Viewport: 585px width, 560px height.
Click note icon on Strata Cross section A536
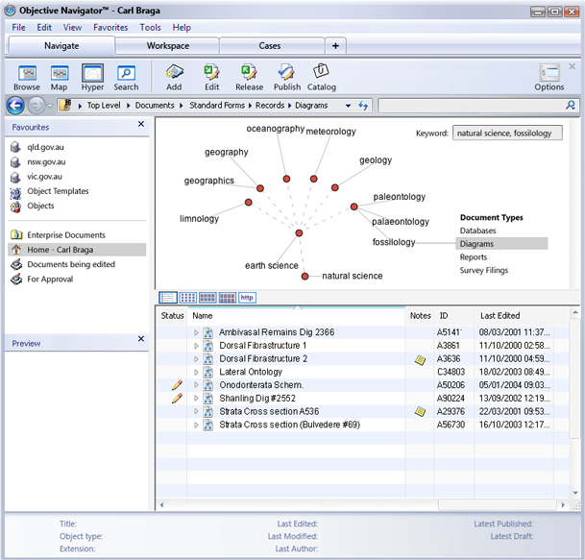[x=420, y=412]
